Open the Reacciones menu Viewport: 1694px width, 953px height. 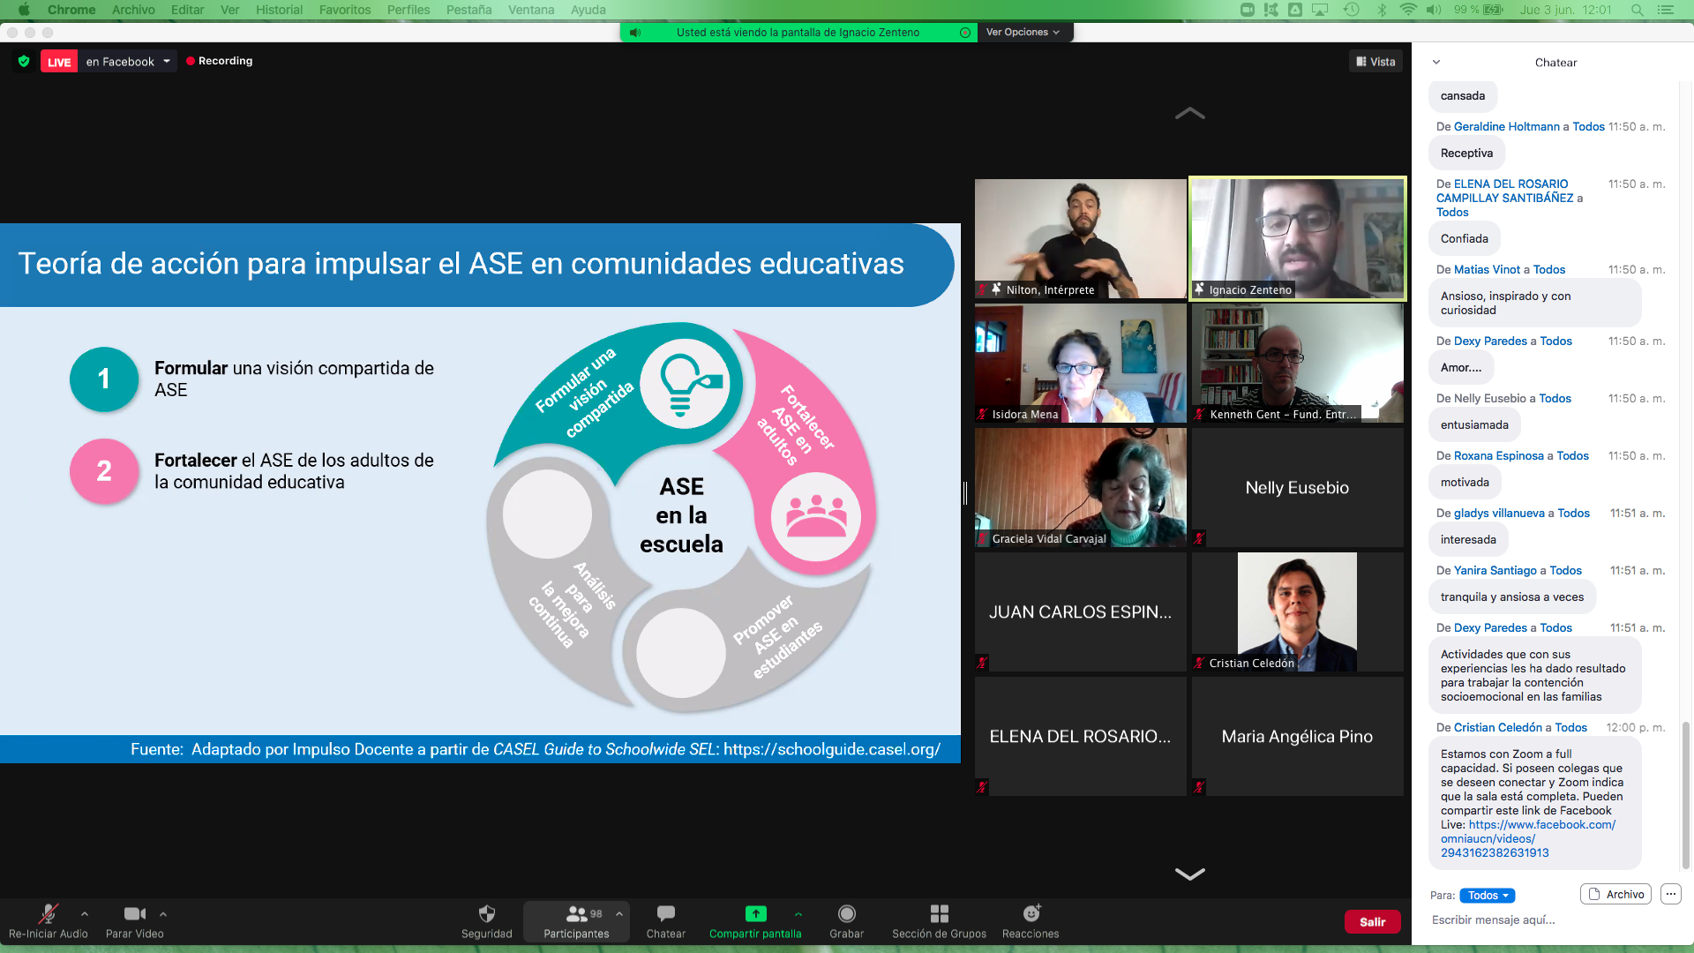click(x=1031, y=914)
